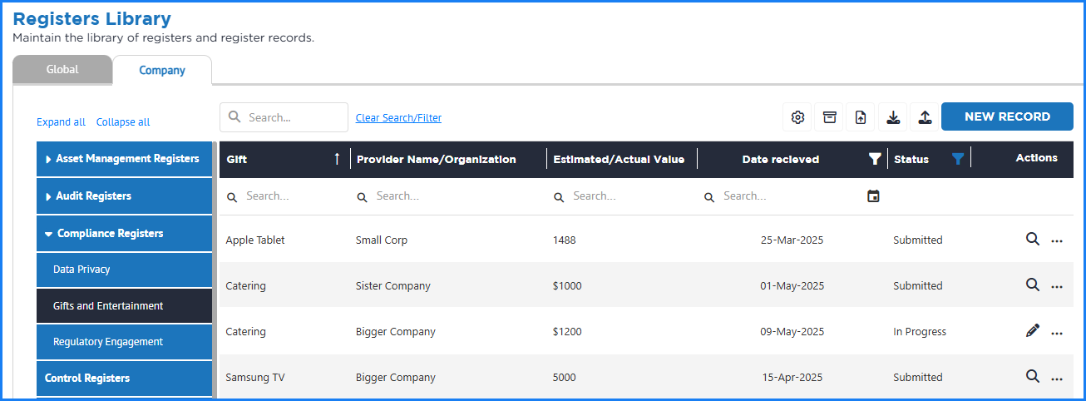
Task: Expand Asset Management Registers
Action: tap(124, 159)
